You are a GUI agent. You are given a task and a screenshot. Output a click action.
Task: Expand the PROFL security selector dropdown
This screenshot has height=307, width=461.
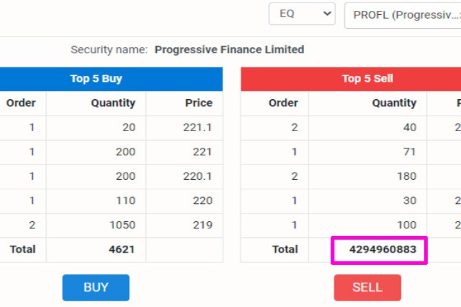(x=403, y=15)
